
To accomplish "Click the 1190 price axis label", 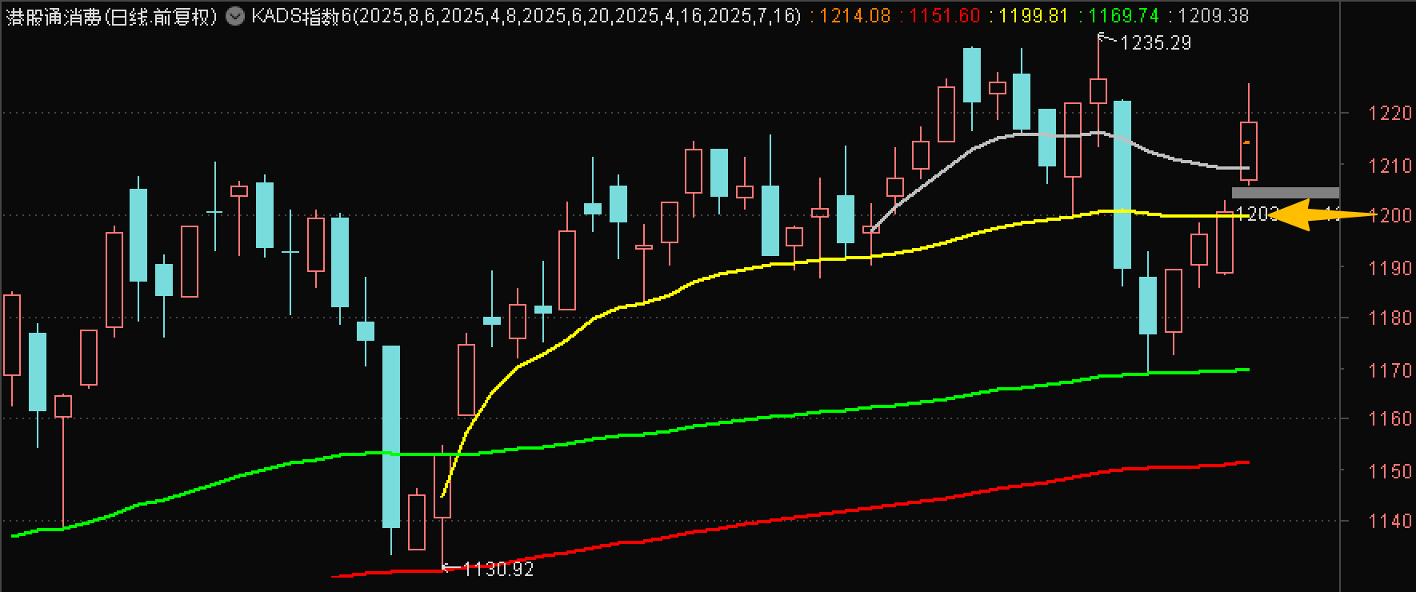I will click(1390, 268).
